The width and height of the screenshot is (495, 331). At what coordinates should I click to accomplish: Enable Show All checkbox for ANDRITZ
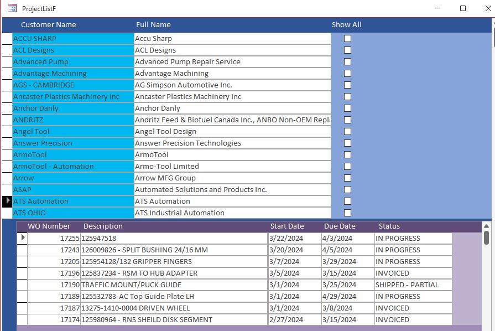[x=347, y=120]
